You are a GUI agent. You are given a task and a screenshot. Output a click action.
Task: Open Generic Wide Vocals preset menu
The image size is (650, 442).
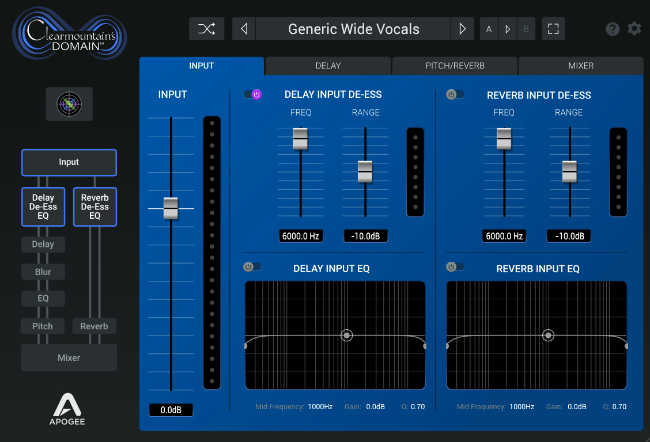(x=354, y=29)
